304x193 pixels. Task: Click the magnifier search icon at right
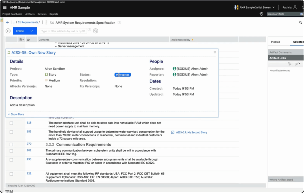pyautogui.click(x=300, y=23)
